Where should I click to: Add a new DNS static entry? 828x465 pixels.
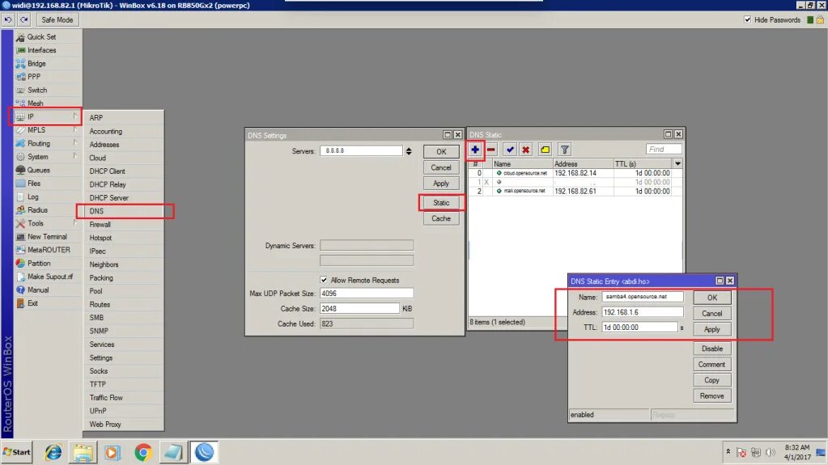[x=475, y=150]
